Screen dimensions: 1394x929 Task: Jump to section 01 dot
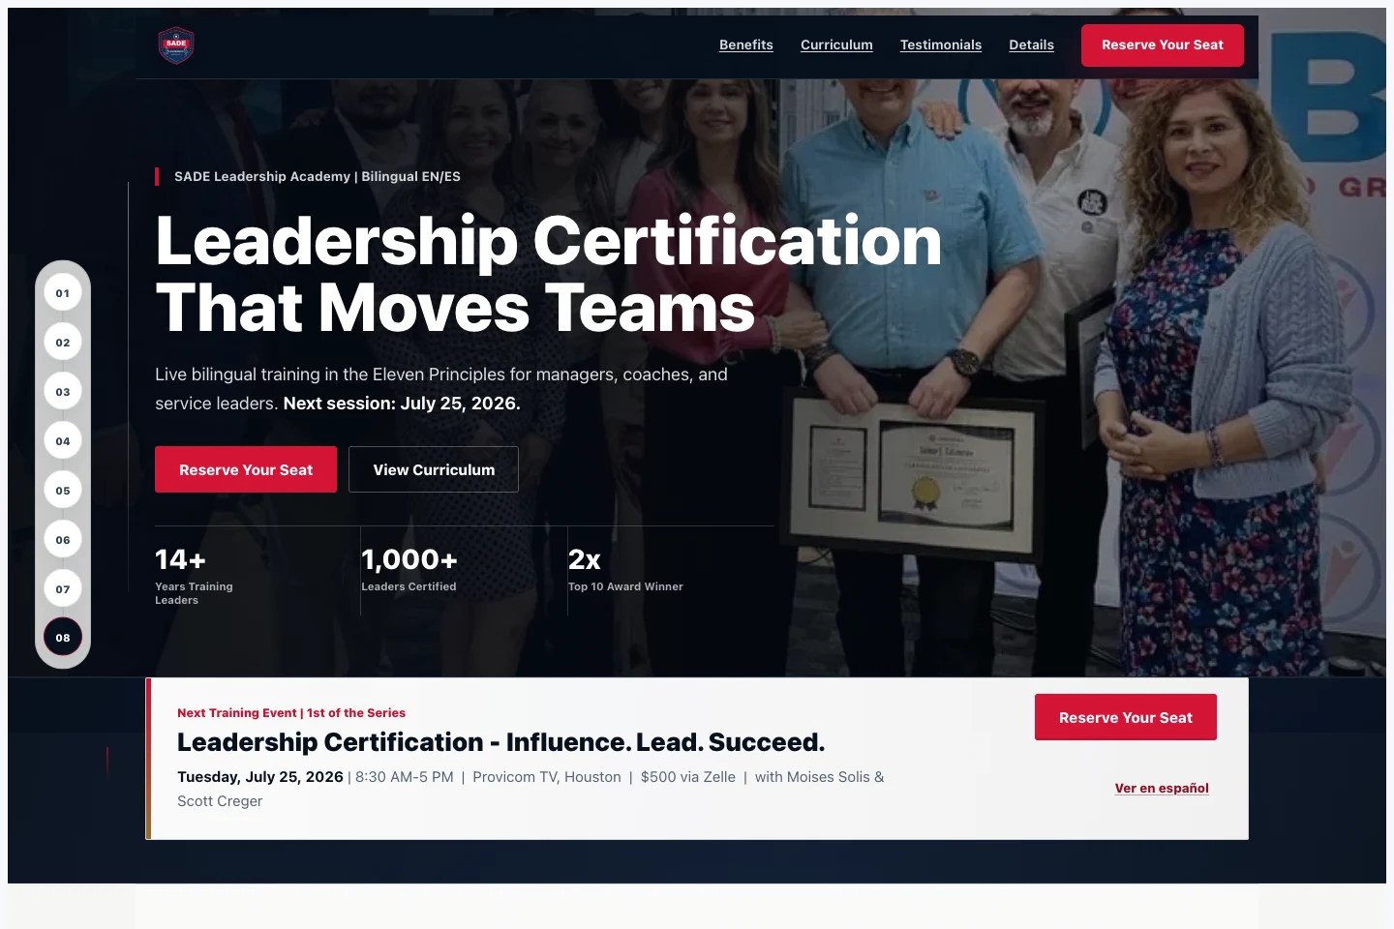[x=63, y=293]
